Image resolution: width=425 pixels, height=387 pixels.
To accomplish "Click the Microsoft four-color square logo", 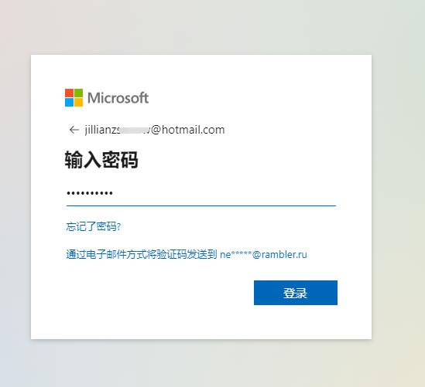I will 74,97.
